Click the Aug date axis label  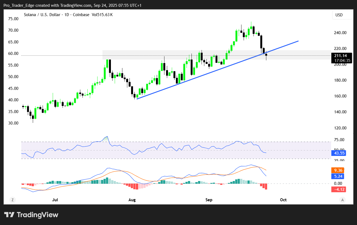coord(132,200)
